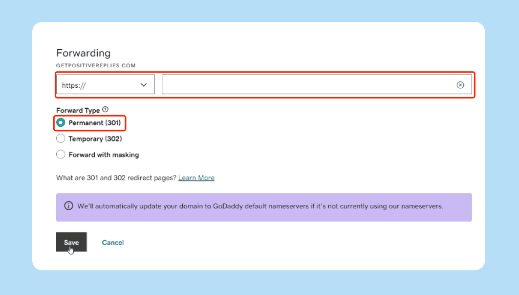
Task: Click the Forward Type label text
Action: [x=78, y=111]
